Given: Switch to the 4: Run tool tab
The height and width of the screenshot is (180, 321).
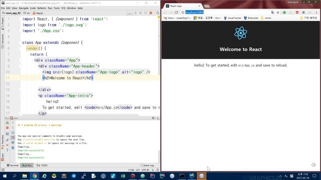Looking at the screenshot, I should click(27, 165).
